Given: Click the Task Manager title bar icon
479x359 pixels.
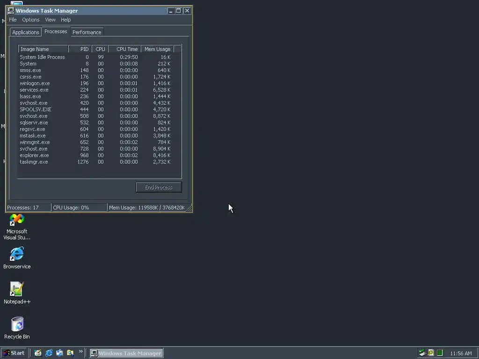Looking at the screenshot, I should [11, 11].
